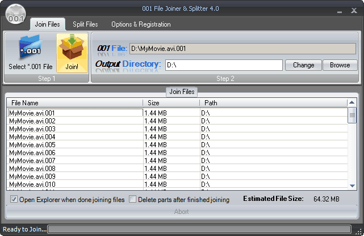The width and height of the screenshot is (364, 236).
Task: Click the Output Directory input field
Action: pos(224,65)
